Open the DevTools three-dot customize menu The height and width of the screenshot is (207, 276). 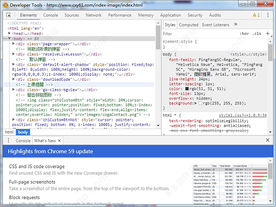[x=268, y=15]
